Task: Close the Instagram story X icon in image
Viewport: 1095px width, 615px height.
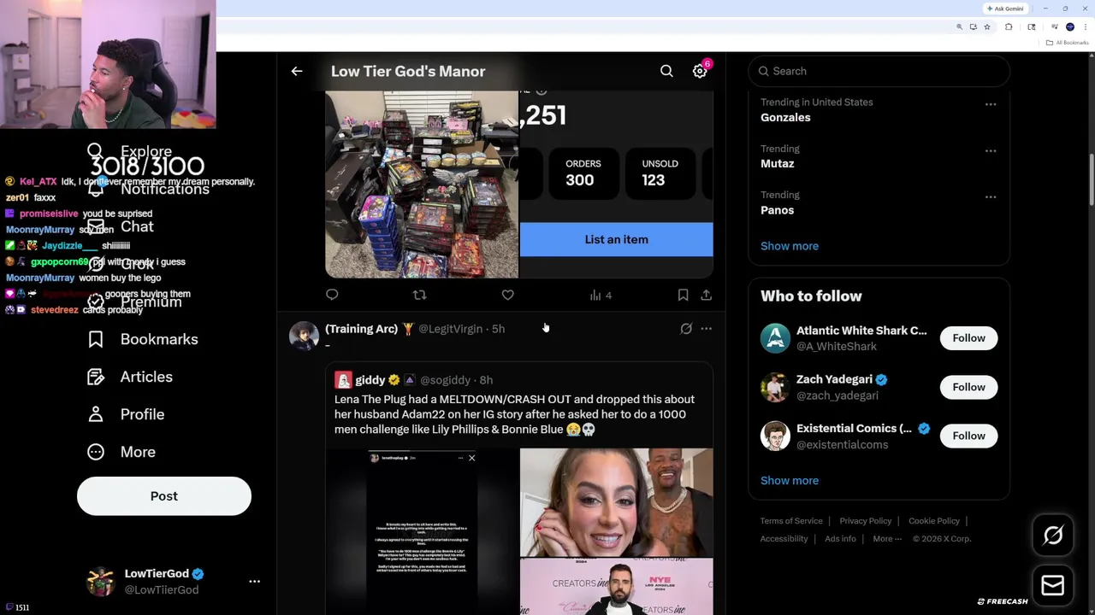Action: [x=471, y=458]
